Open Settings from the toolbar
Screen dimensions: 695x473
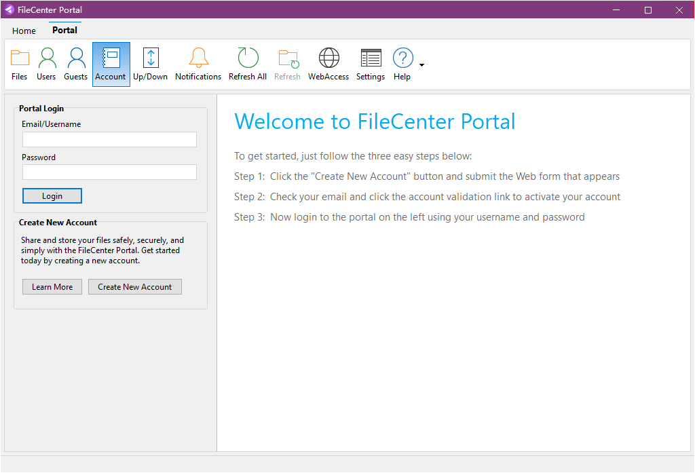(x=371, y=64)
